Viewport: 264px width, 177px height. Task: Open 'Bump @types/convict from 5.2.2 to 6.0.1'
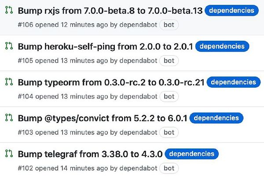(x=103, y=118)
